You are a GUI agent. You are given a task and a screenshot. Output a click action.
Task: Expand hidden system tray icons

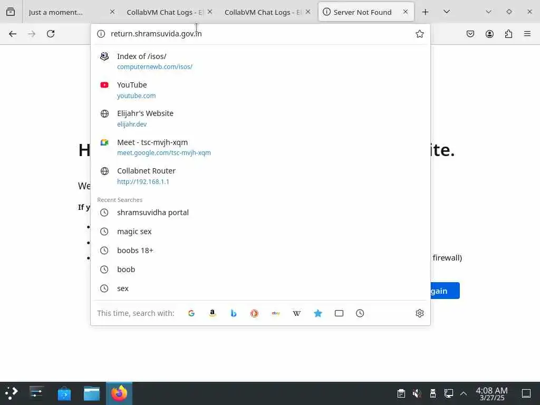coord(464,393)
